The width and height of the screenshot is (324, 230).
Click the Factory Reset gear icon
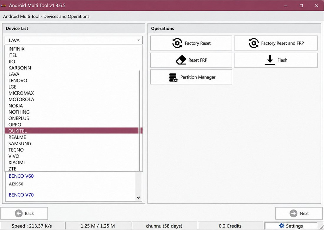pos(177,43)
